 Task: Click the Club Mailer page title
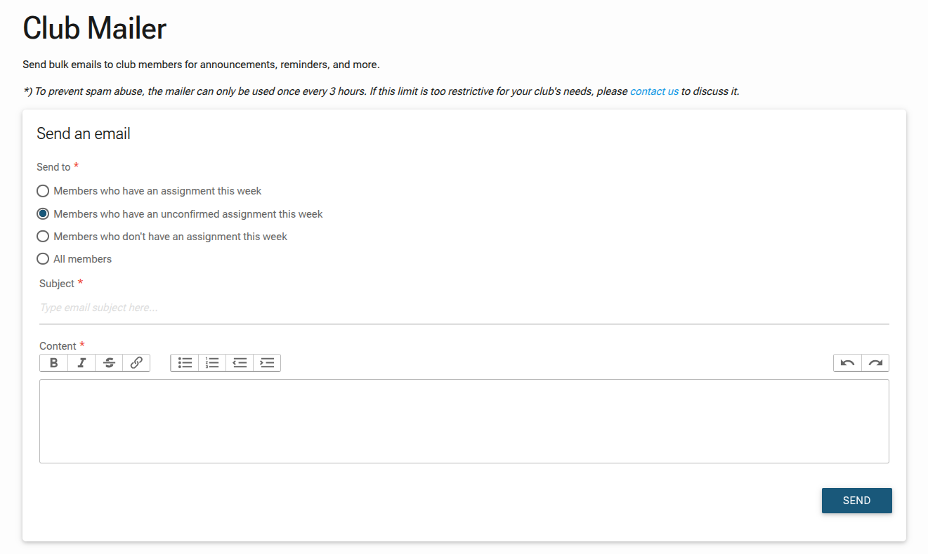click(95, 28)
